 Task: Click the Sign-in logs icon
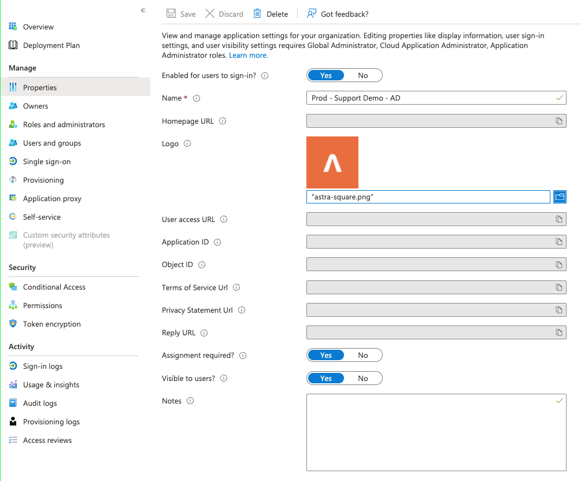13,366
